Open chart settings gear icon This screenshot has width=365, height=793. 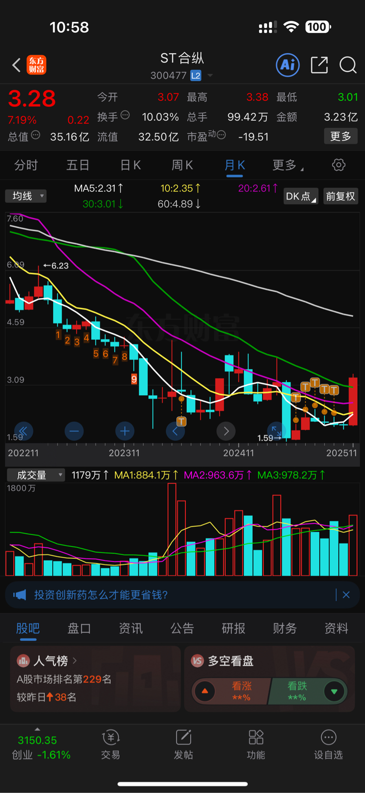click(338, 165)
